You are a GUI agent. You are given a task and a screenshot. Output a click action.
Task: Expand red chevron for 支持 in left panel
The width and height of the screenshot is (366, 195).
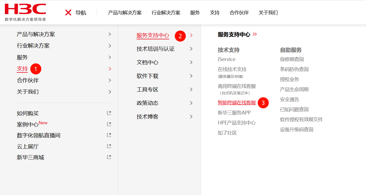point(110,69)
